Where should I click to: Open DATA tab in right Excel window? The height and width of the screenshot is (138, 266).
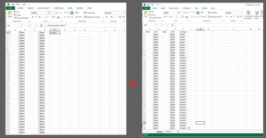coord(196,8)
